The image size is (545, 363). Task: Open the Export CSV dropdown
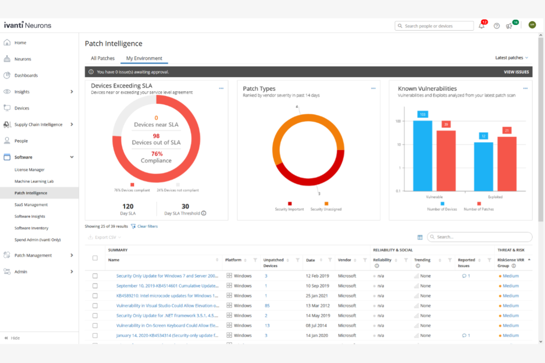point(103,237)
